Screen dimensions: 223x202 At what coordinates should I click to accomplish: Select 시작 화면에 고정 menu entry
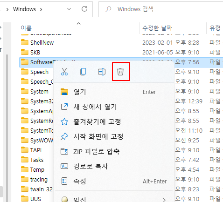pyautogui.click(x=114, y=136)
